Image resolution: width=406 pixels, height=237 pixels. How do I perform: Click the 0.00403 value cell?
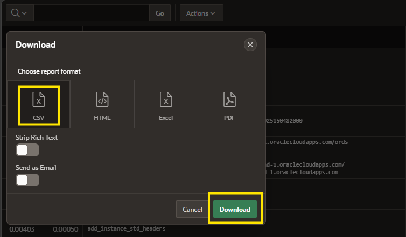pyautogui.click(x=22, y=229)
